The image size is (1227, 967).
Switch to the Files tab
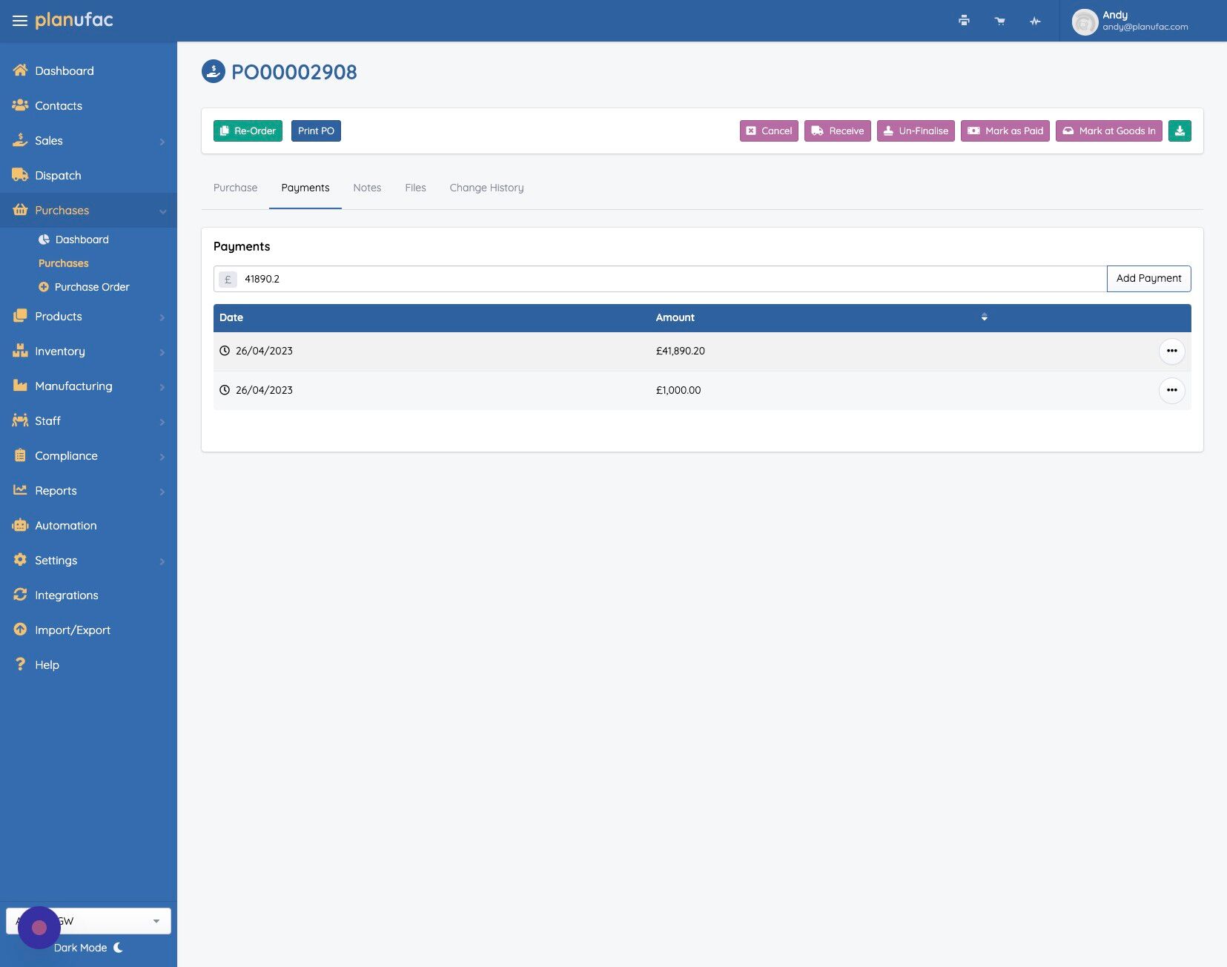[415, 188]
